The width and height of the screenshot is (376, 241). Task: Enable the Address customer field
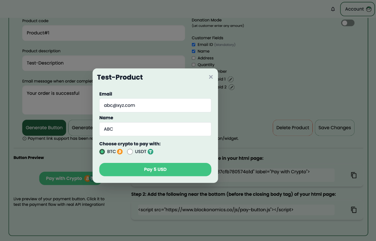(194, 58)
